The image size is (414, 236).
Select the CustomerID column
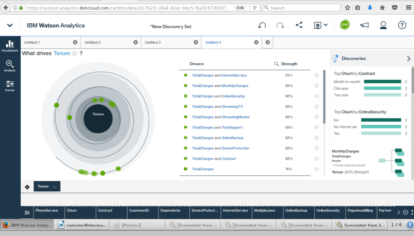click(x=142, y=212)
